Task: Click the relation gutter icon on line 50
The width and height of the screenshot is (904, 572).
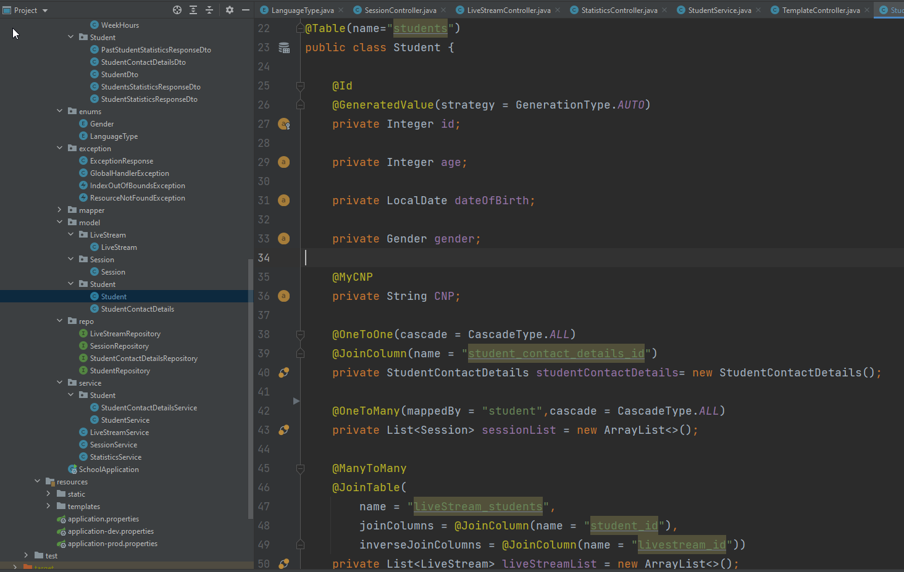Action: click(x=284, y=563)
